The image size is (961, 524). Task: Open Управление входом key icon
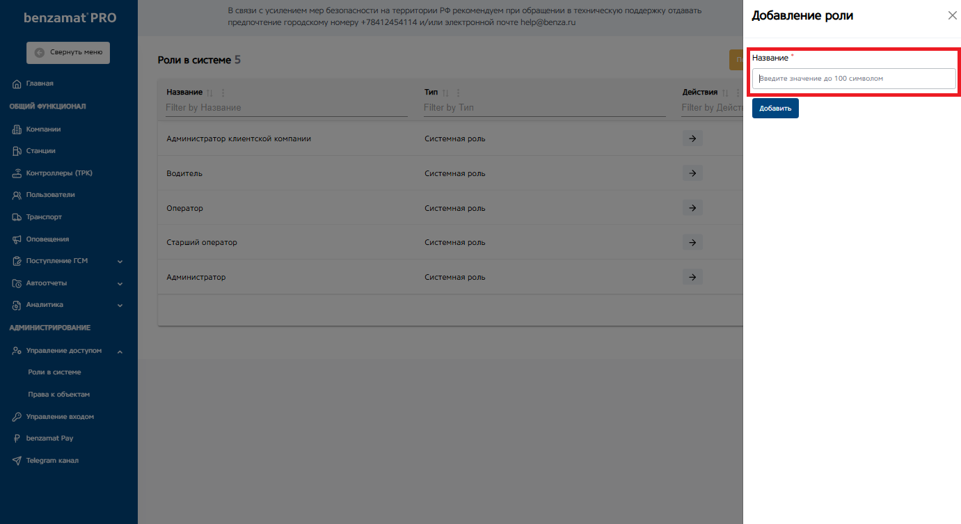tap(17, 417)
